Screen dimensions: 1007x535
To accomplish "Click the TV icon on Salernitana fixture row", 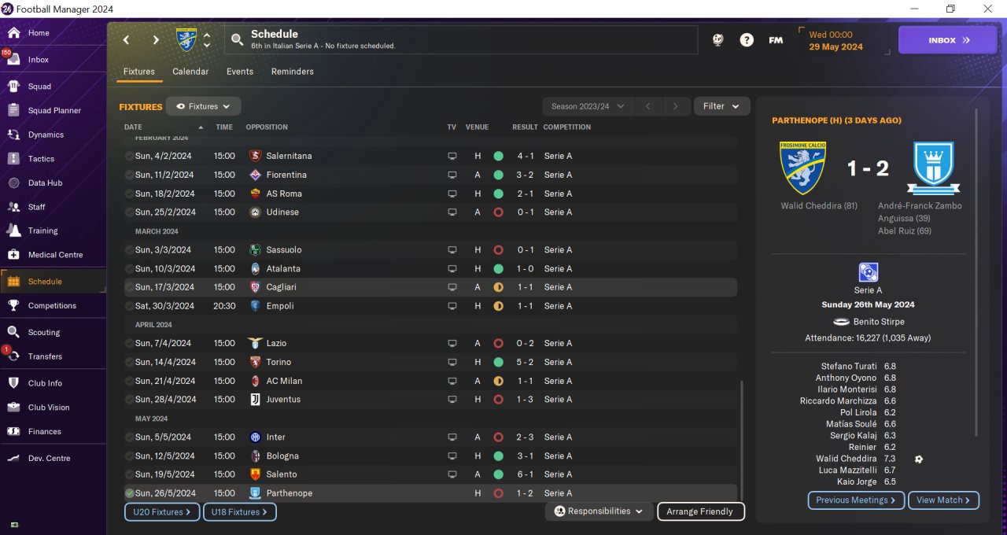I will tap(452, 156).
